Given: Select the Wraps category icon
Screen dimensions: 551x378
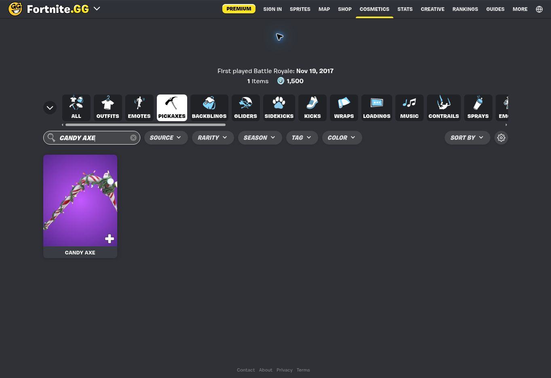Looking at the screenshot, I should pos(344,108).
